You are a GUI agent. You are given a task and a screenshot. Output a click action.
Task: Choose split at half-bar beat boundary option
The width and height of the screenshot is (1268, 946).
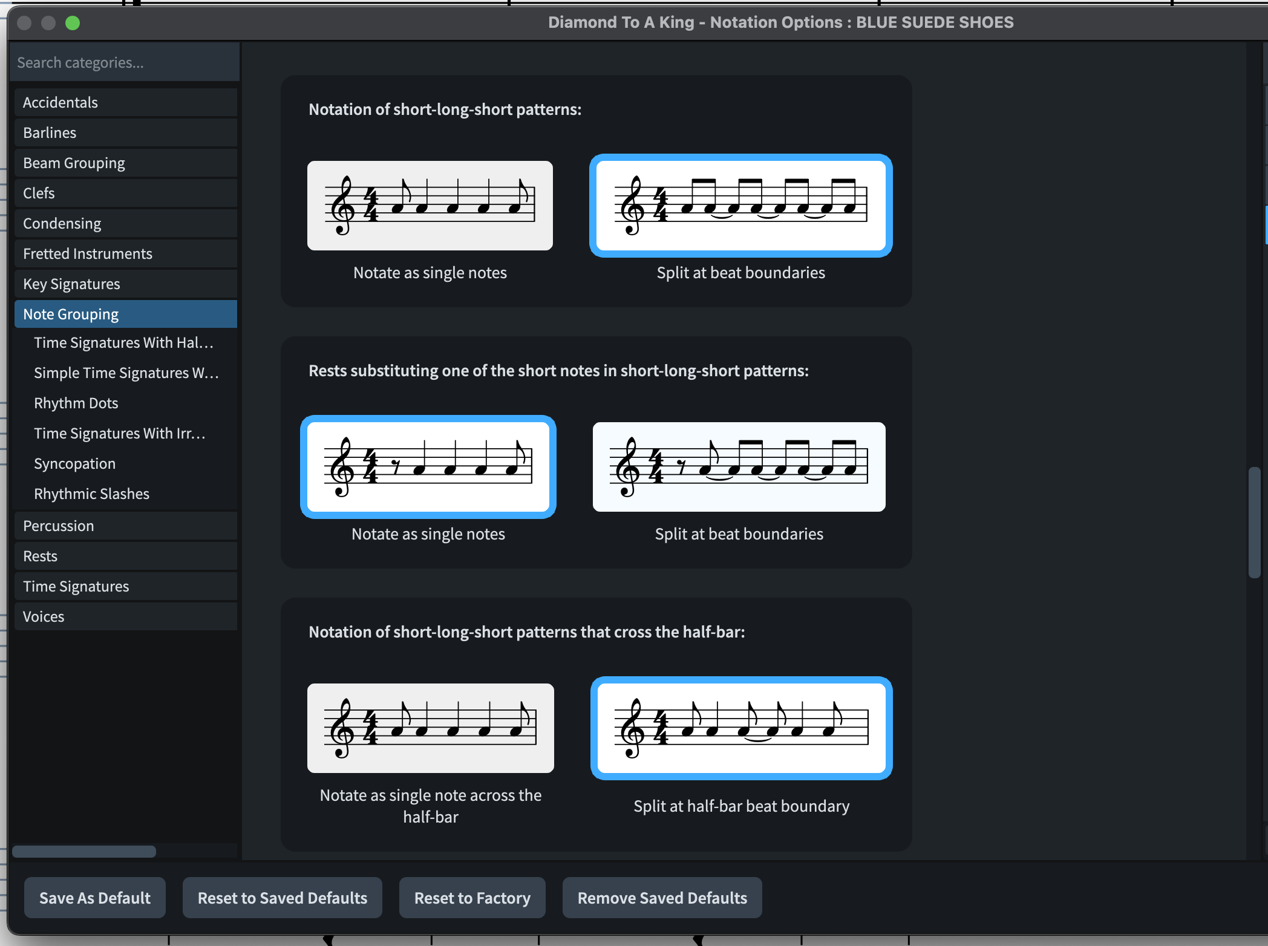tap(741, 728)
